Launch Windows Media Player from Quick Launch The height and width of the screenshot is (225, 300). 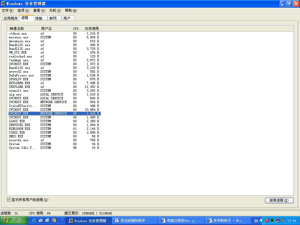[54, 221]
